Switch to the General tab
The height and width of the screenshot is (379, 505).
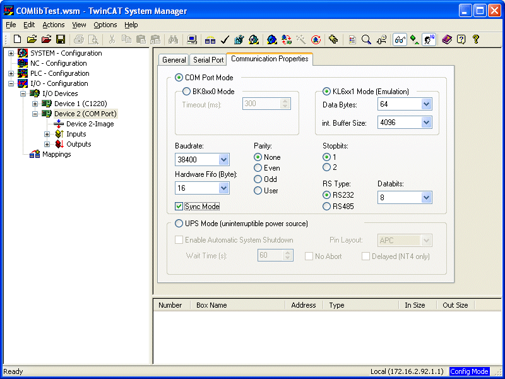174,60
